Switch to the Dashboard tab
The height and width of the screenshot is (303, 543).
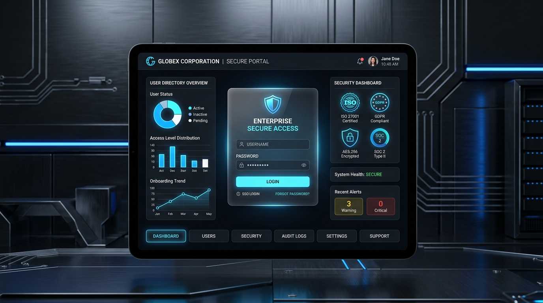click(x=166, y=236)
